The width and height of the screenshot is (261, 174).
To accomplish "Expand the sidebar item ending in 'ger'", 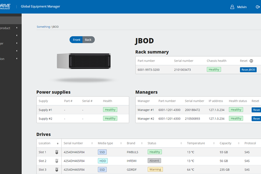I will 17,43.
